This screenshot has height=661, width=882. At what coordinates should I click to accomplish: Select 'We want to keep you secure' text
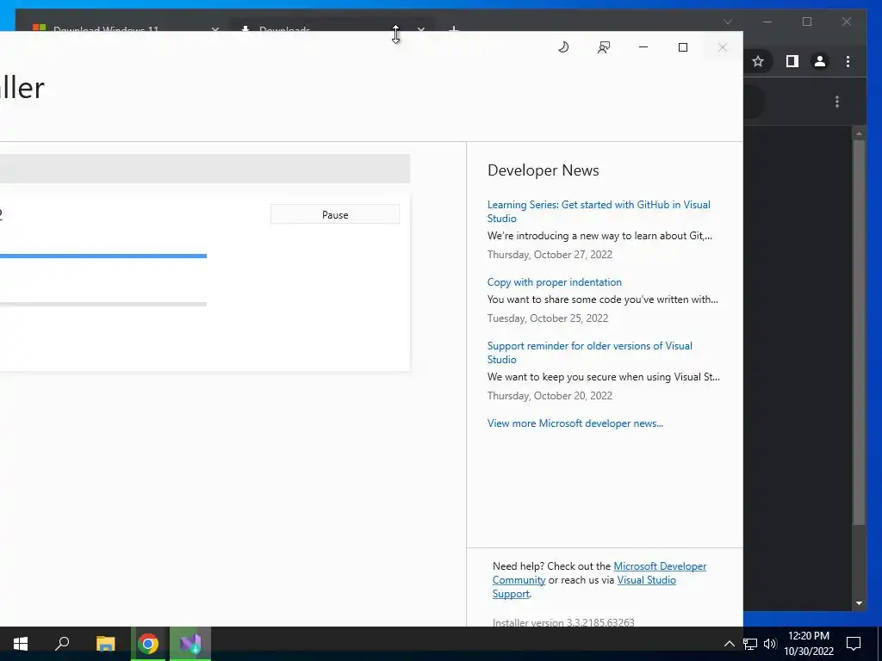604,377
